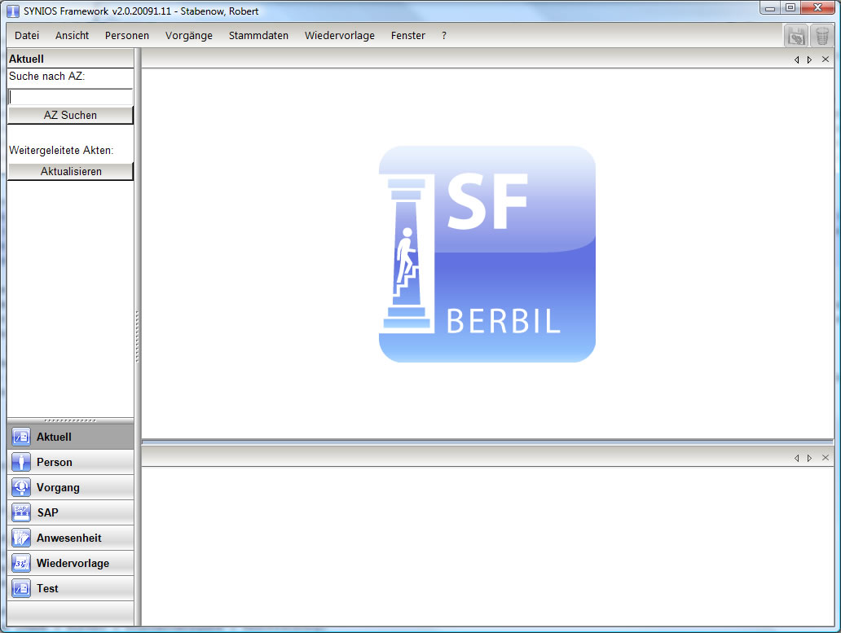Select the SAP navigation icon
841x633 pixels.
21,512
